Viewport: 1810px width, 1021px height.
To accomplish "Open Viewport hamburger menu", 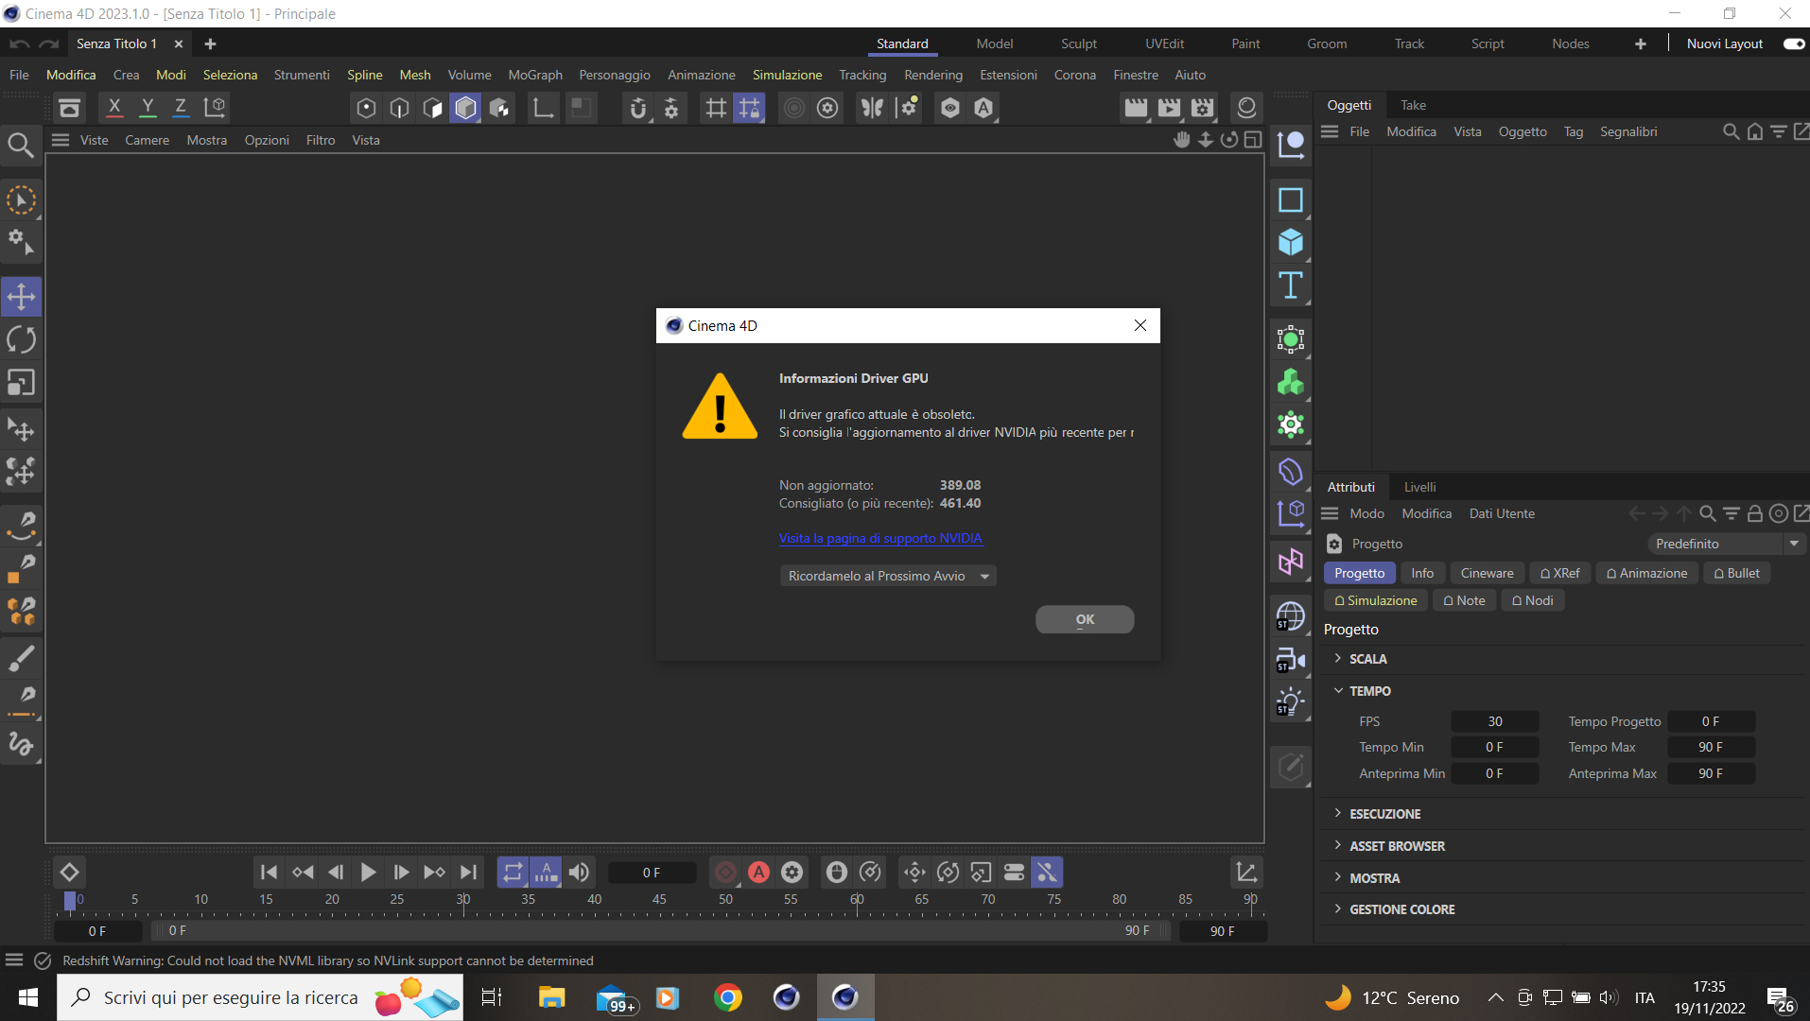I will coord(61,140).
